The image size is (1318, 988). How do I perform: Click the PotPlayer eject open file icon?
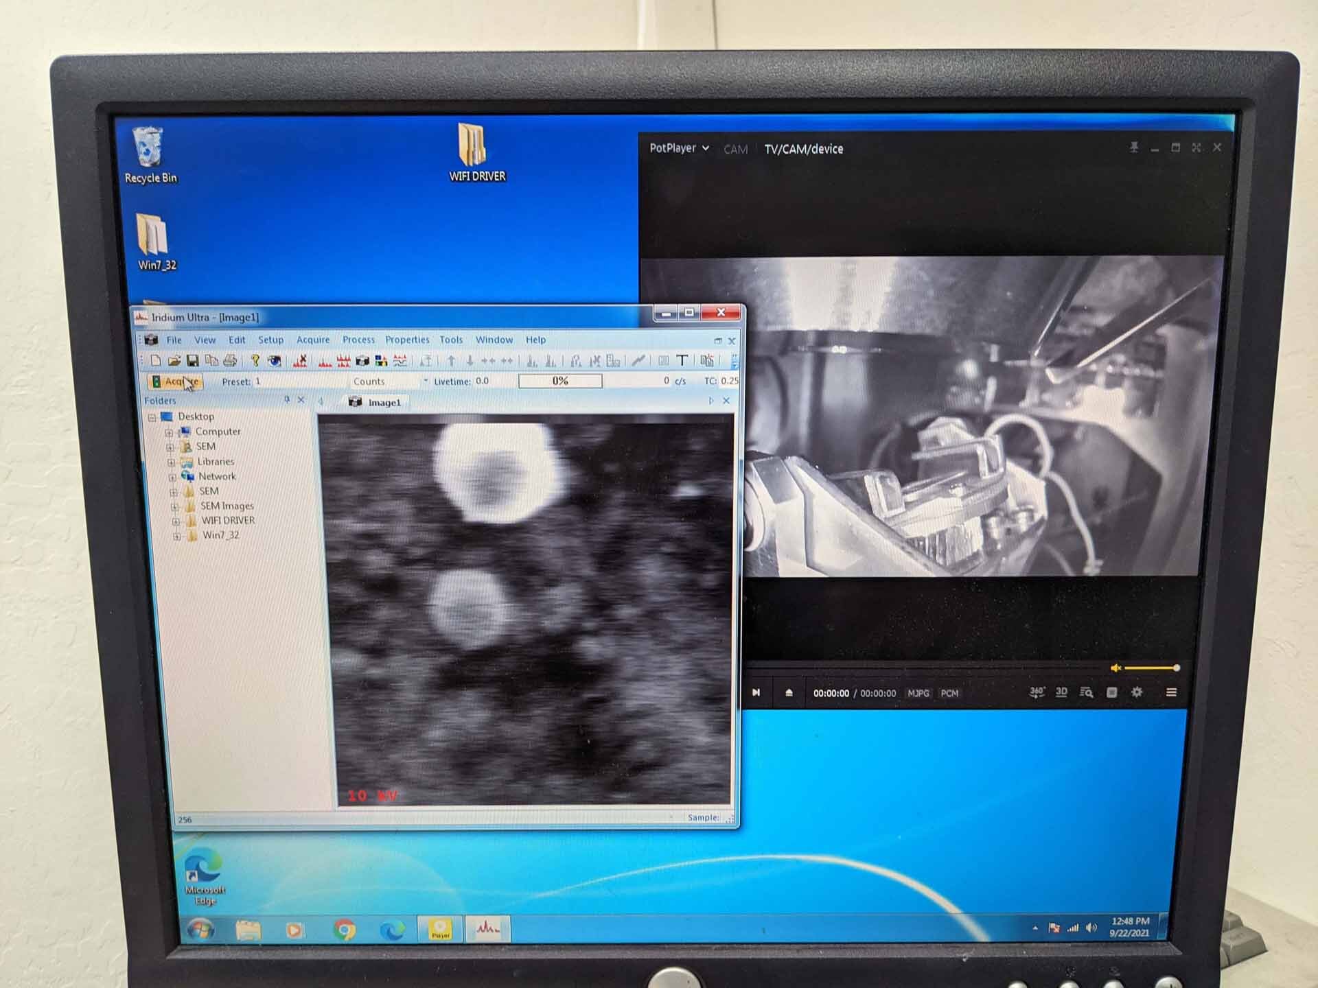click(x=789, y=693)
